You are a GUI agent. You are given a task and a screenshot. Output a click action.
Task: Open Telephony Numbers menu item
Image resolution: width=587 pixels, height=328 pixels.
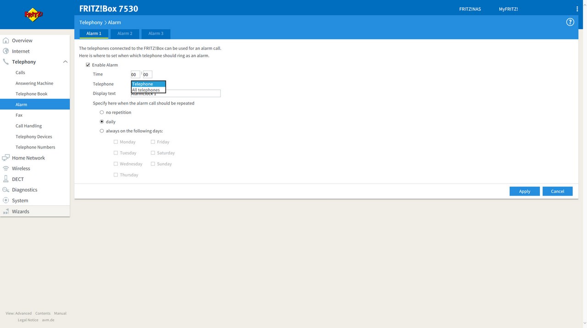[35, 147]
